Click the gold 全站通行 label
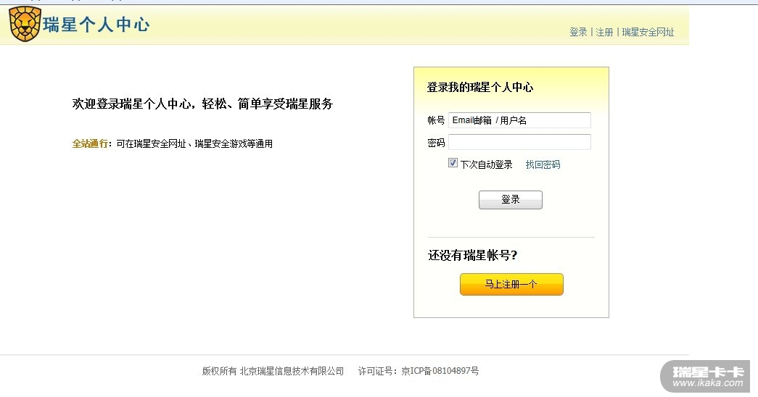 [90, 143]
